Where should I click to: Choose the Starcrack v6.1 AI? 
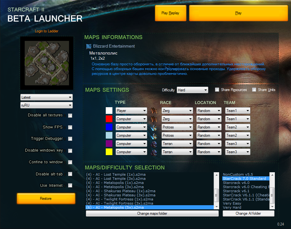(x=246, y=191)
